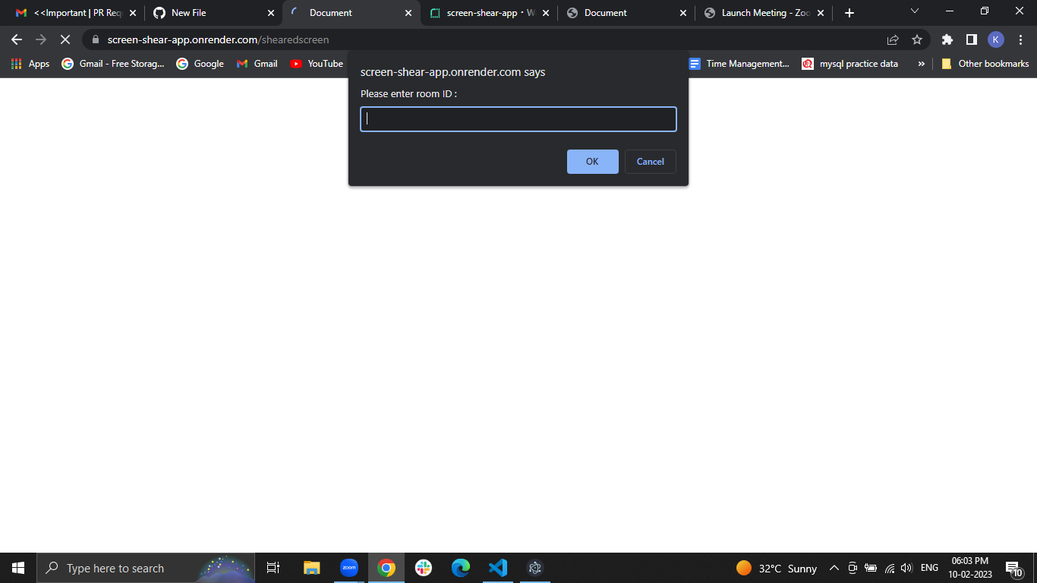Open Visual Studio Code from the taskbar
Image resolution: width=1037 pixels, height=583 pixels.
[x=498, y=568]
